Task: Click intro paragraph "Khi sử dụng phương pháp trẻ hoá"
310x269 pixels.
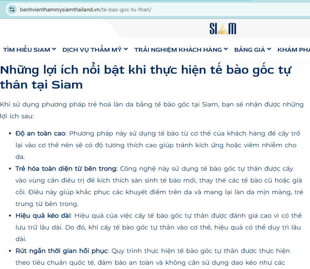Action: click(x=151, y=110)
